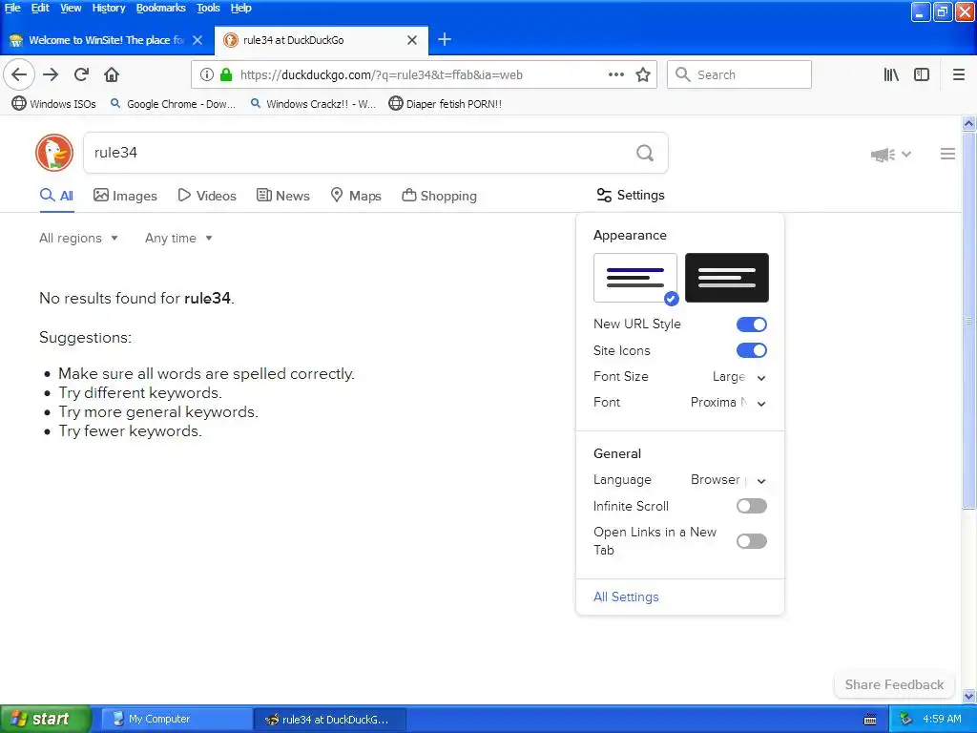Click the page scrollbar down arrow
Screen dimensions: 977x733
(968, 696)
